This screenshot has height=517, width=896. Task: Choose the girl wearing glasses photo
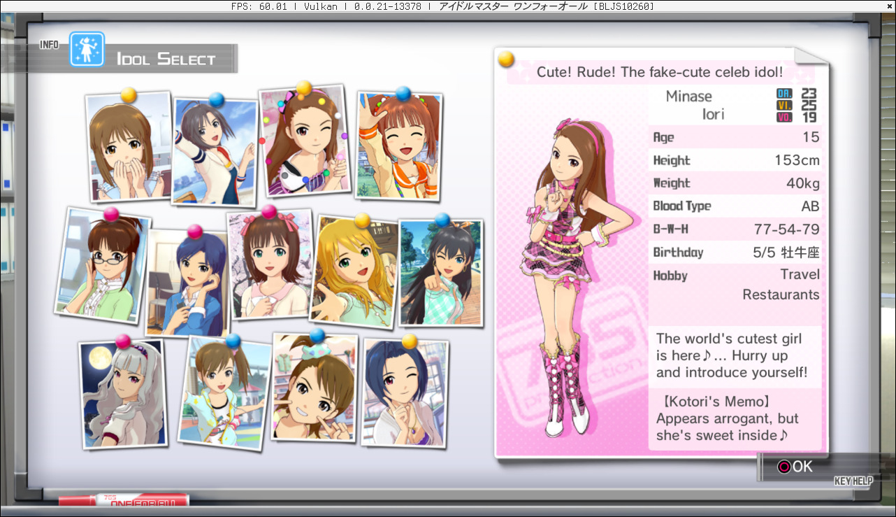(x=102, y=264)
